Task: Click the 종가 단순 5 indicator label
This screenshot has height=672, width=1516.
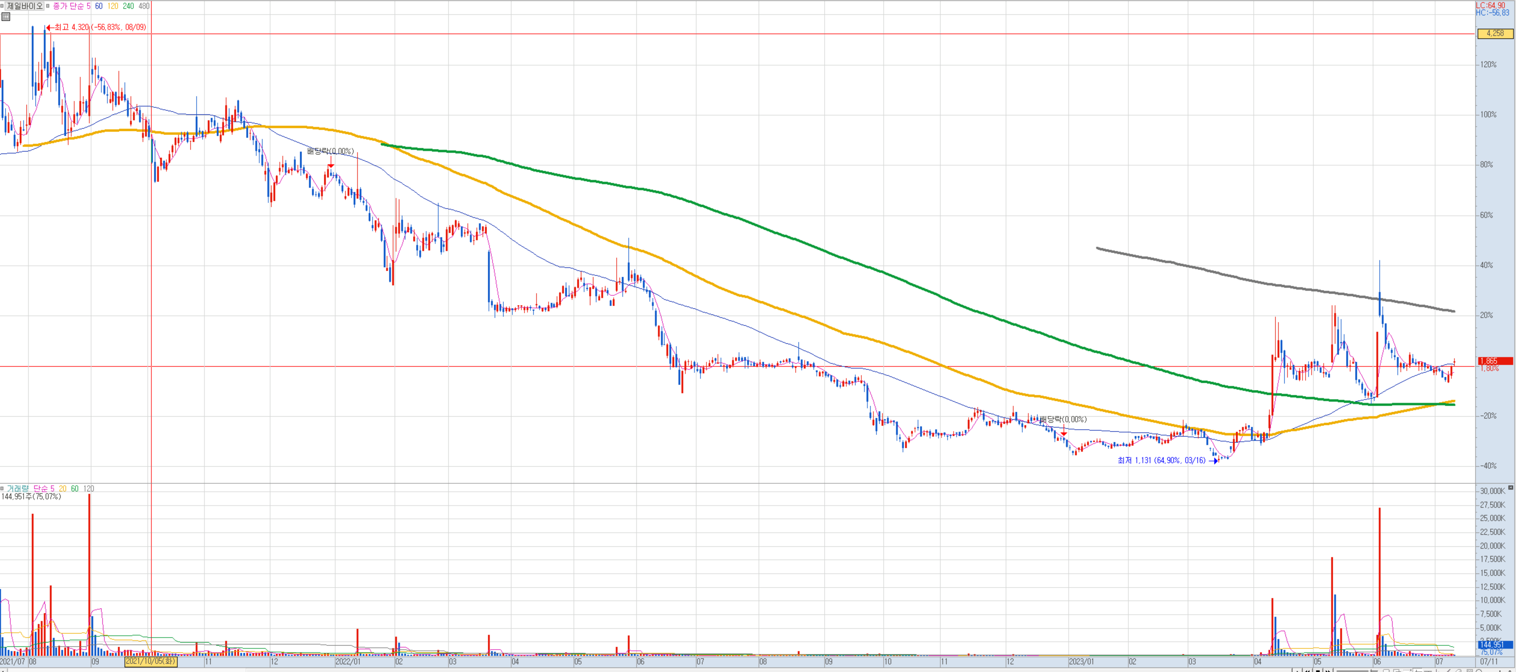Action: [x=72, y=6]
